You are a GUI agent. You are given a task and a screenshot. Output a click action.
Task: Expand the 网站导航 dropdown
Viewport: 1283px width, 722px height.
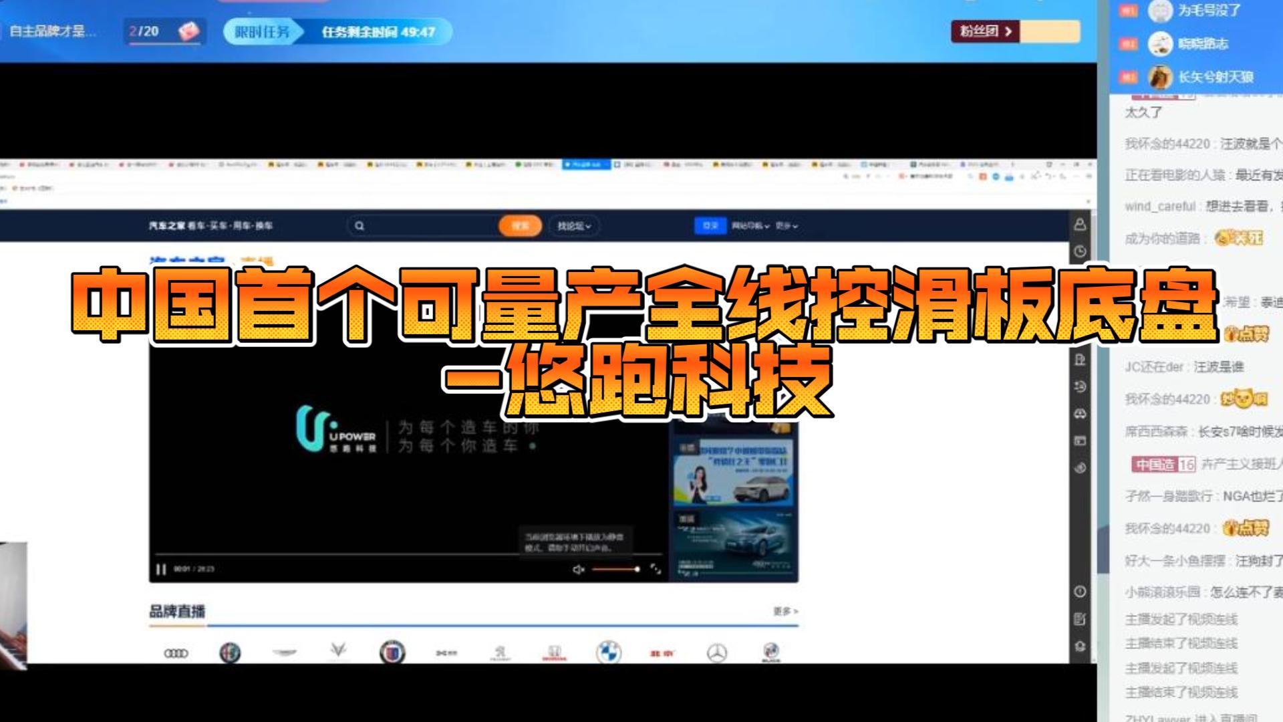tap(750, 226)
